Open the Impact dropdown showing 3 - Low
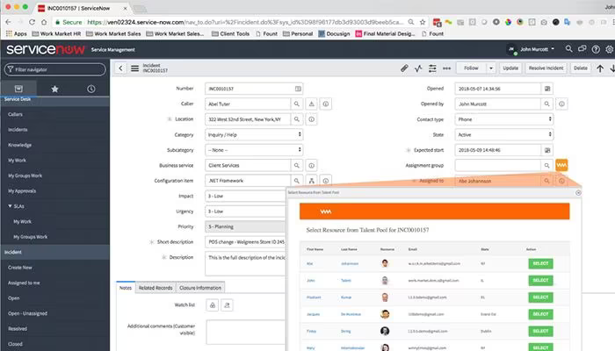This screenshot has height=351, width=615. 245,196
